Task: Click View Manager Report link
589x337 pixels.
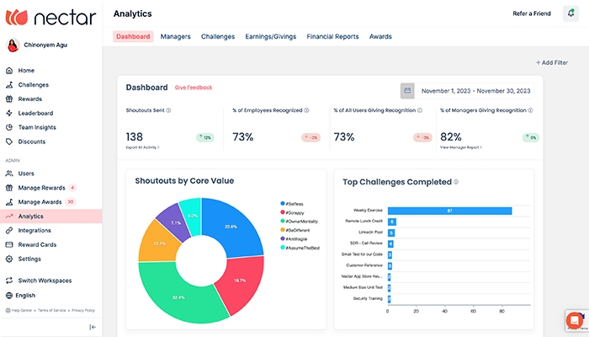Action: click(461, 147)
